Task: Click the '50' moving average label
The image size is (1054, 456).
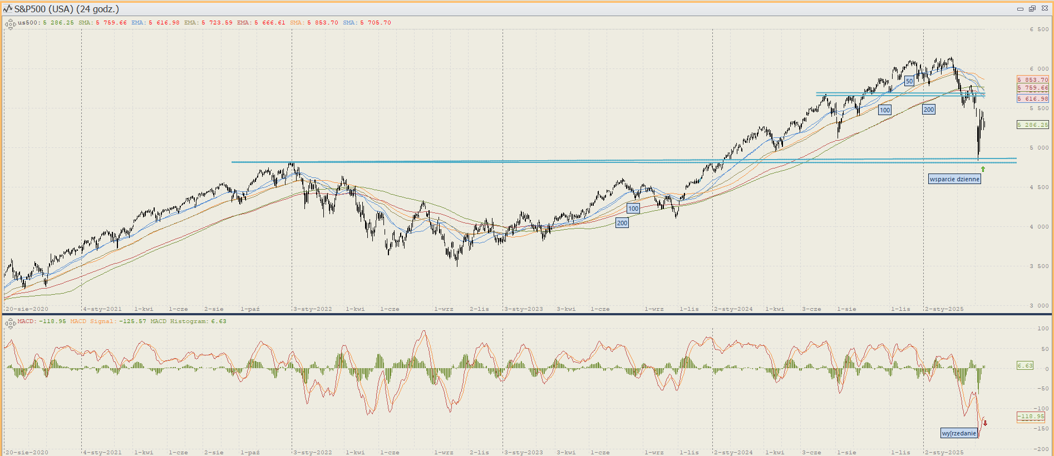Action: [x=909, y=81]
